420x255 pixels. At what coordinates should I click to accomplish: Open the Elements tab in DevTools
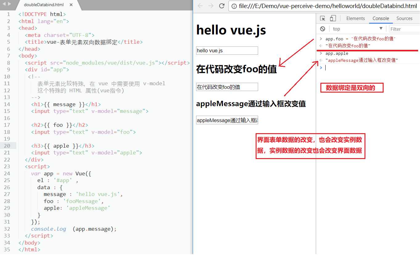(x=356, y=18)
